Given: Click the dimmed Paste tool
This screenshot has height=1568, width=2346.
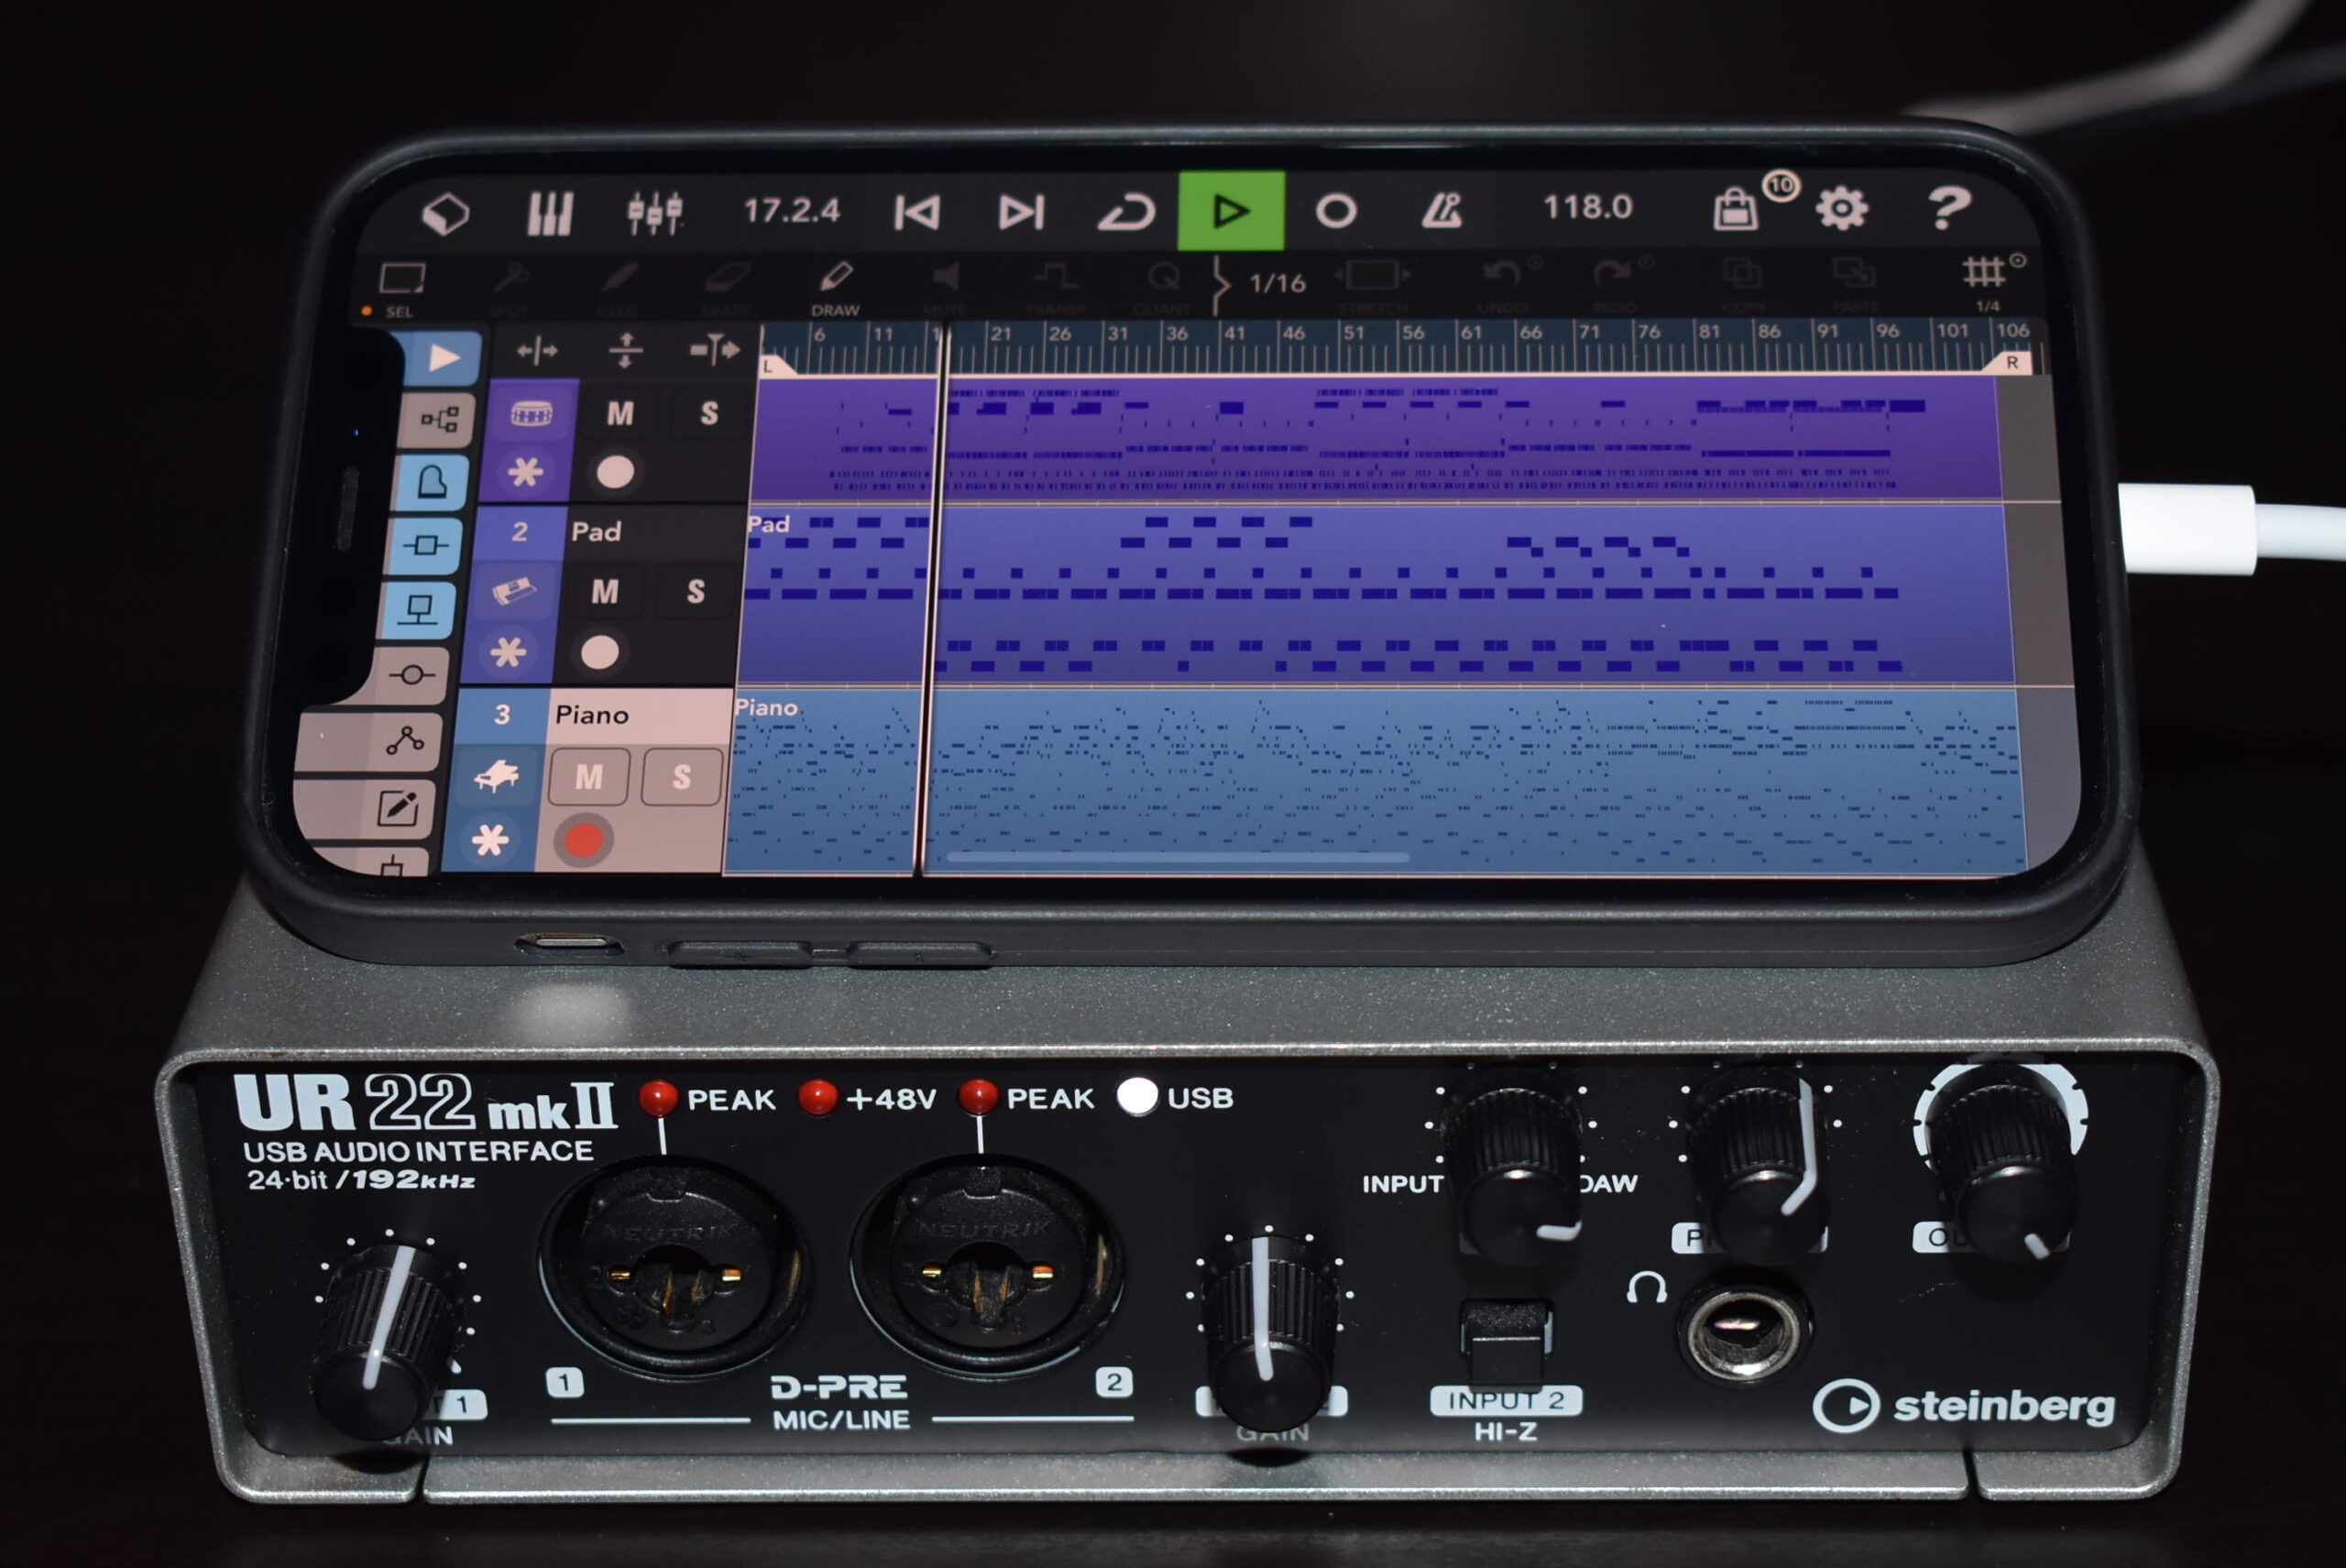Looking at the screenshot, I should click(x=1854, y=281).
